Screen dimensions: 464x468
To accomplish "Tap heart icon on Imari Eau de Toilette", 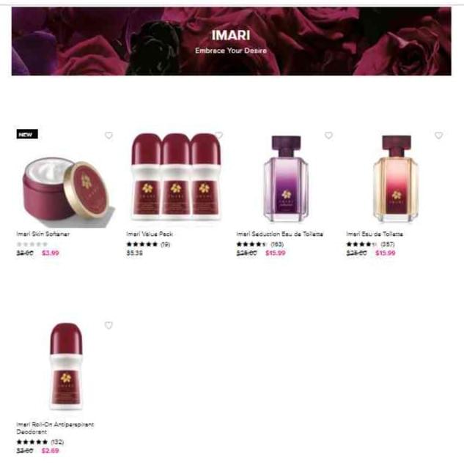I will 438,135.
